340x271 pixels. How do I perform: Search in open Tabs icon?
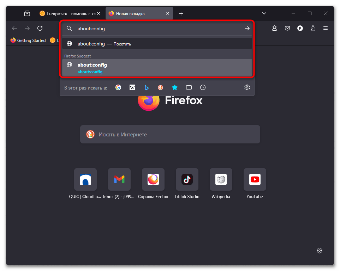(x=189, y=87)
